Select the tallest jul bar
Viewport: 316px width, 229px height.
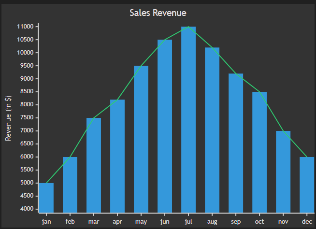click(188, 120)
